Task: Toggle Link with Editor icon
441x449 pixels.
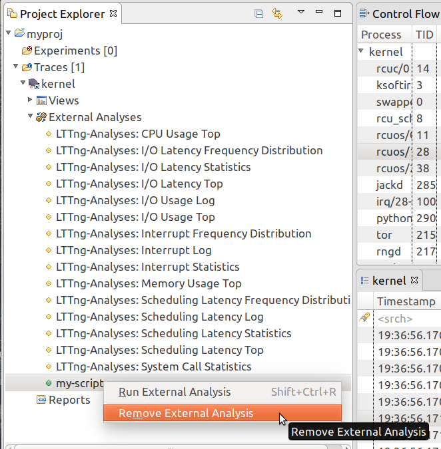Action: tap(276, 13)
